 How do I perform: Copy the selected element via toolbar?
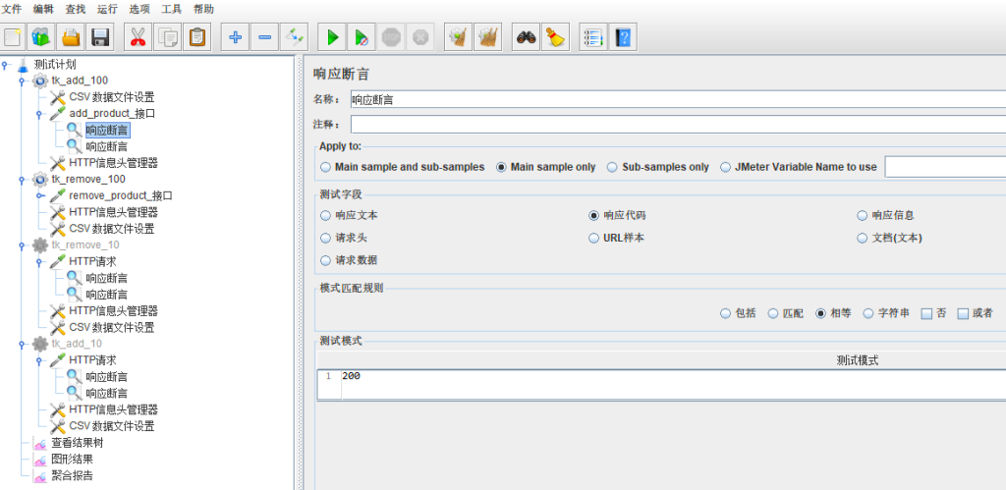tap(167, 37)
